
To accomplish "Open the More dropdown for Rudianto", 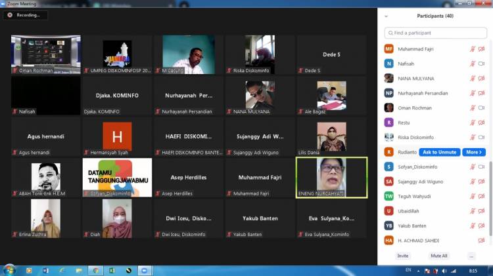I will [x=473, y=152].
